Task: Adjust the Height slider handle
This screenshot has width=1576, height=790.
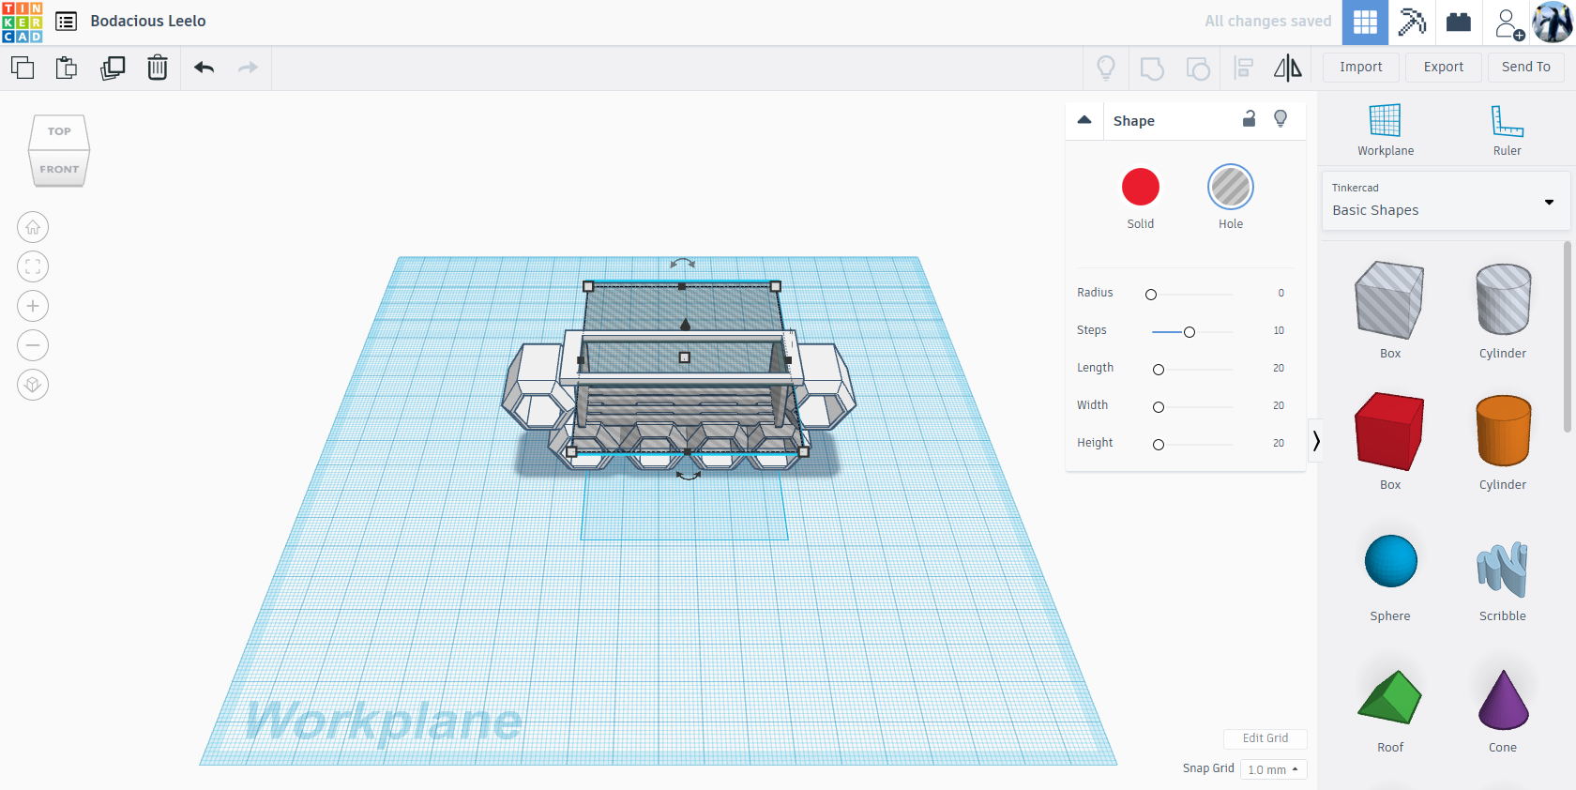Action: pyautogui.click(x=1159, y=445)
